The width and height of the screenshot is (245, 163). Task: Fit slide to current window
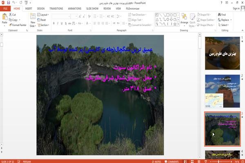[243, 161]
